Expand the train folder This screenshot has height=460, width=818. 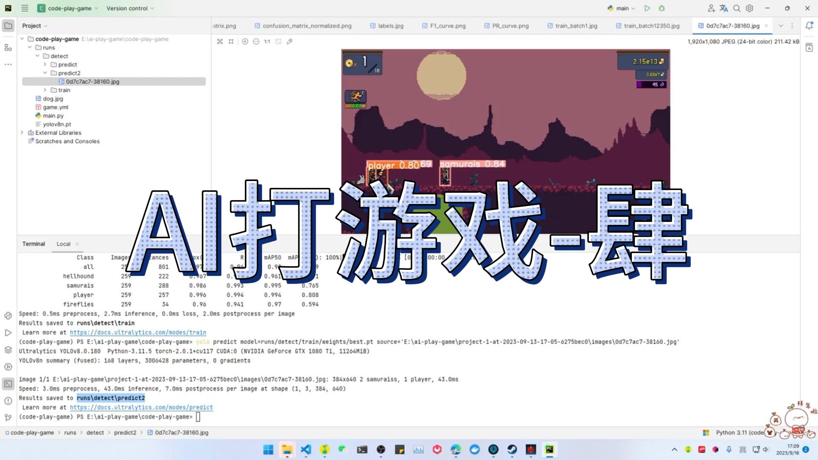click(45, 90)
